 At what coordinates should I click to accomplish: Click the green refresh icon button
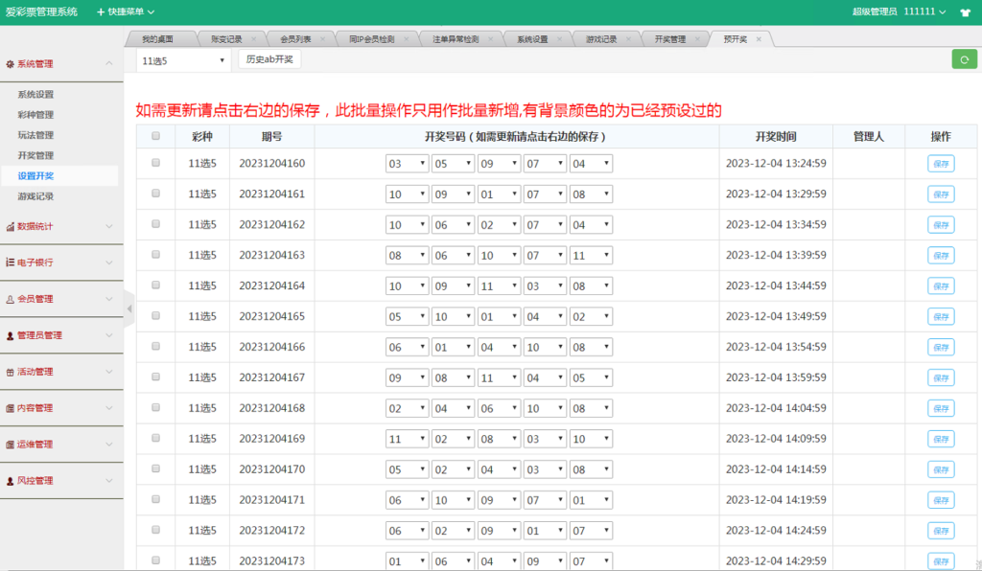click(967, 58)
